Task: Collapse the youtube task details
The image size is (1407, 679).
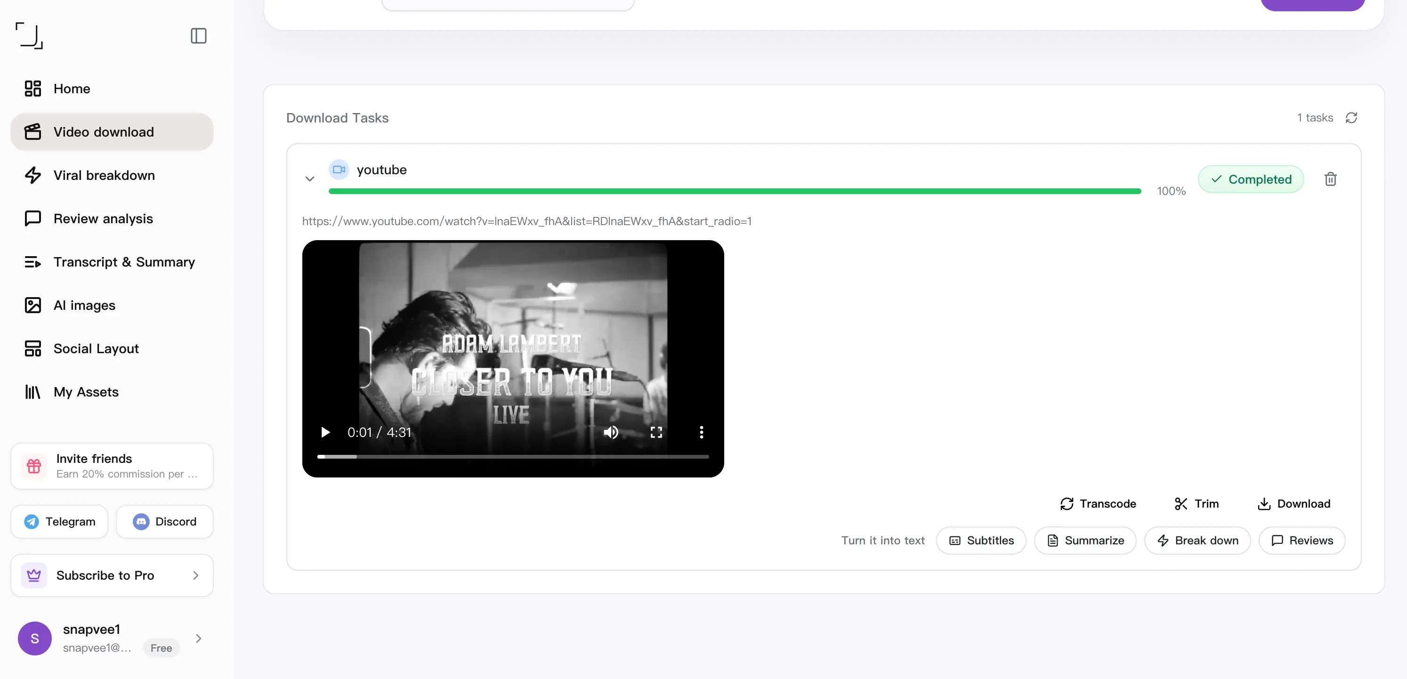Action: (310, 179)
